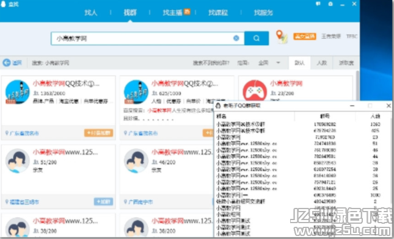Click member-count icon beside 1363/2000
The width and height of the screenshot is (394, 239).
coord(36,93)
